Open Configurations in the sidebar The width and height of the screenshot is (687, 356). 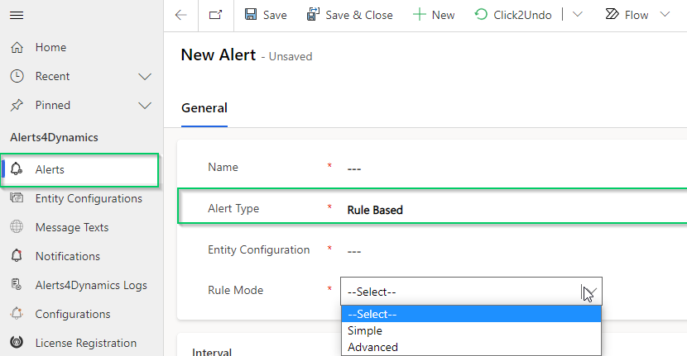73,314
